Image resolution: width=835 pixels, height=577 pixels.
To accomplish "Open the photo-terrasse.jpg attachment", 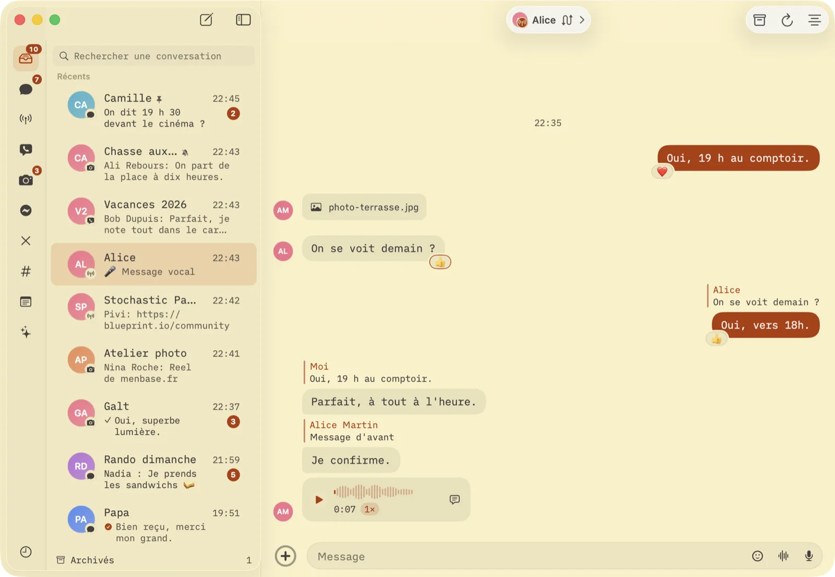I will tap(364, 207).
